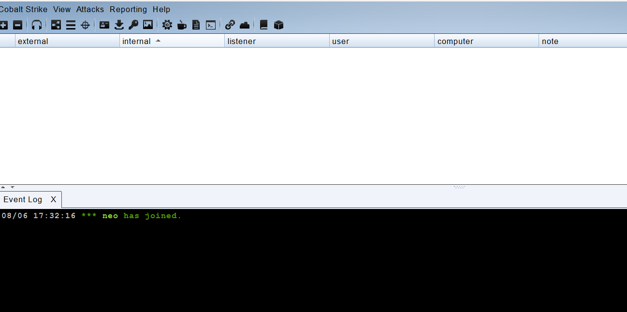627x312 pixels.
Task: Sort by the user column header
Action: (382, 41)
